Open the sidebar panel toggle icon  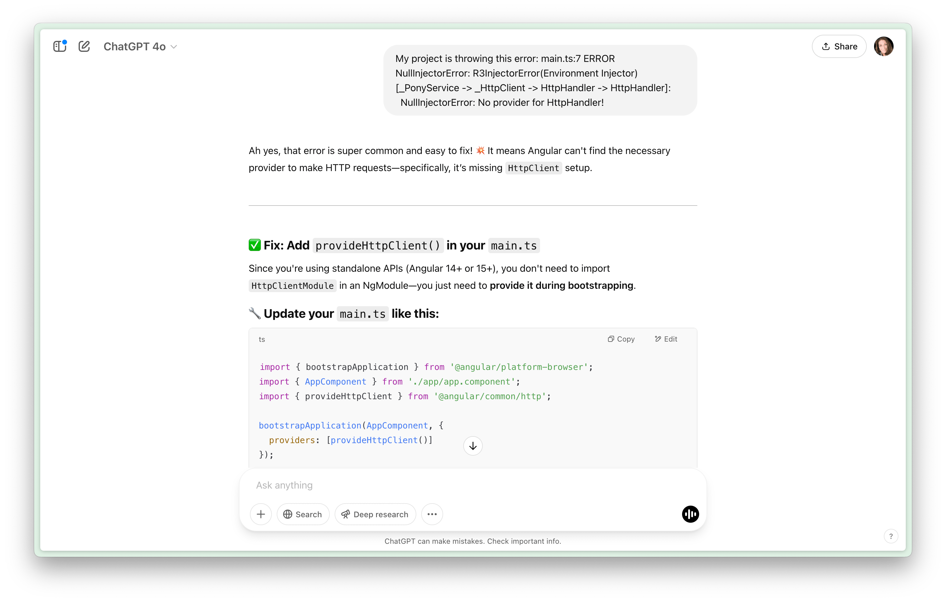60,46
